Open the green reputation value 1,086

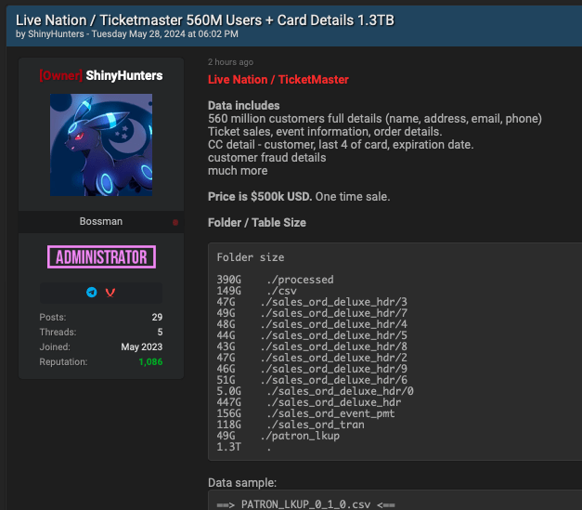click(150, 361)
